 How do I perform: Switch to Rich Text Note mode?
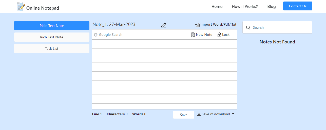point(52,37)
